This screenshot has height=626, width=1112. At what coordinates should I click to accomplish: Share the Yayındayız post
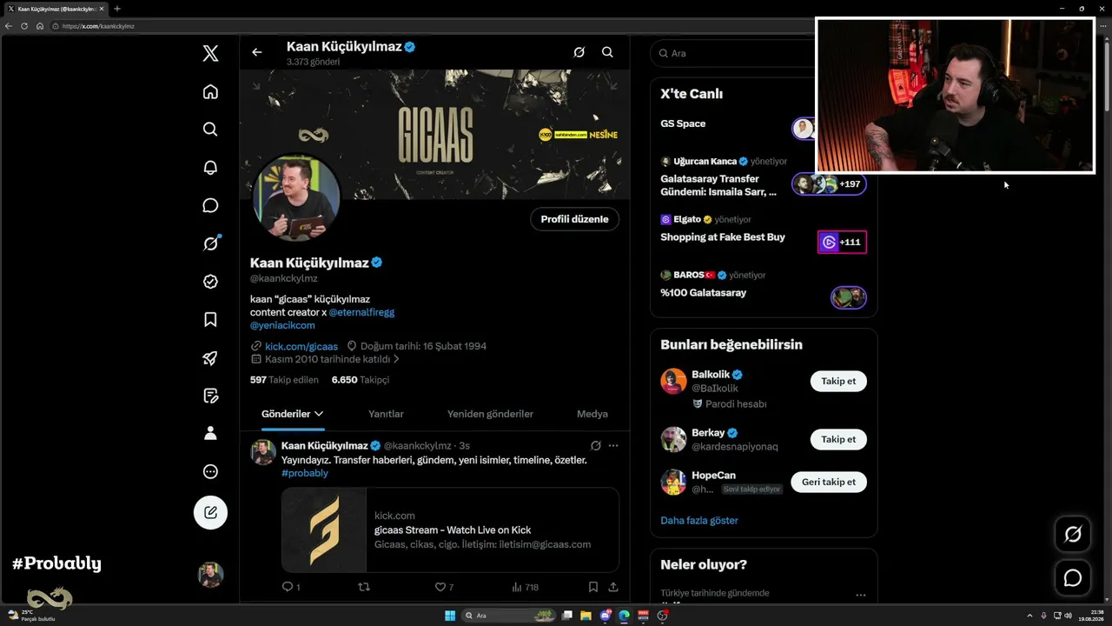tap(613, 587)
